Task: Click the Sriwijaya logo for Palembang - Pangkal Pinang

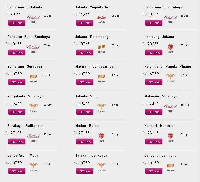Action: tap(170, 76)
